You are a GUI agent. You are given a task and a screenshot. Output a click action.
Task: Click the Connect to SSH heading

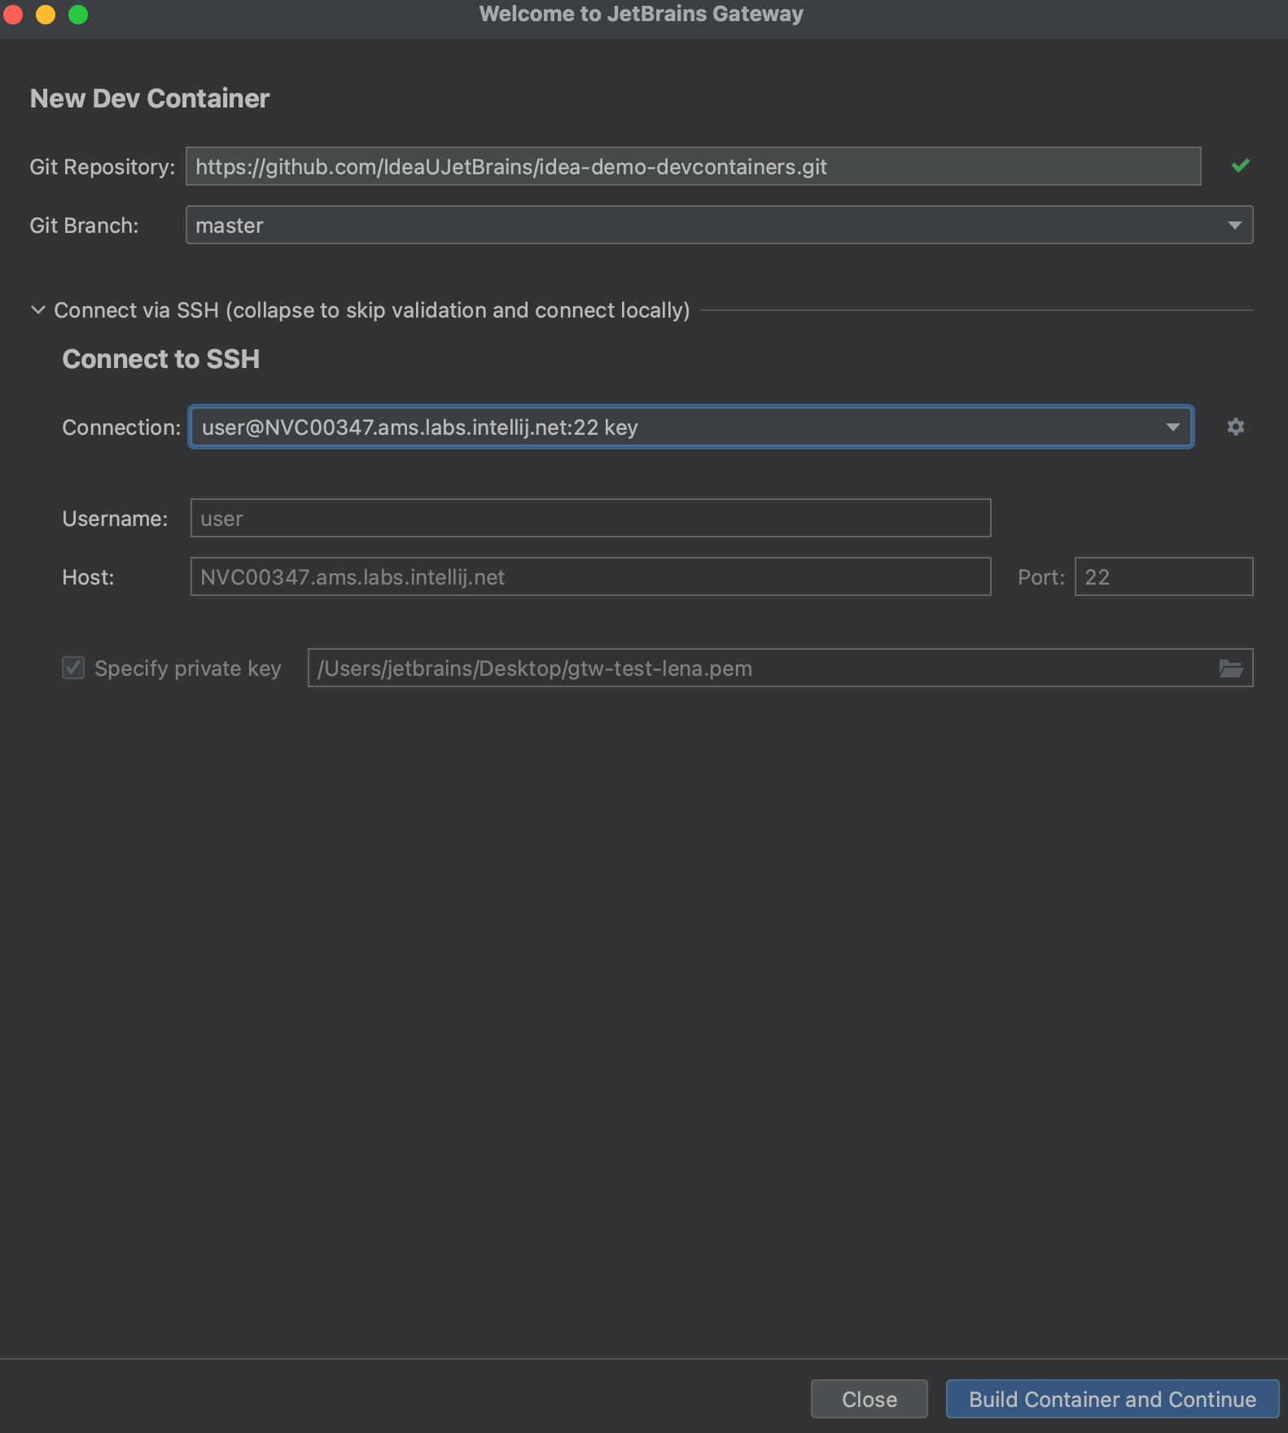click(161, 359)
